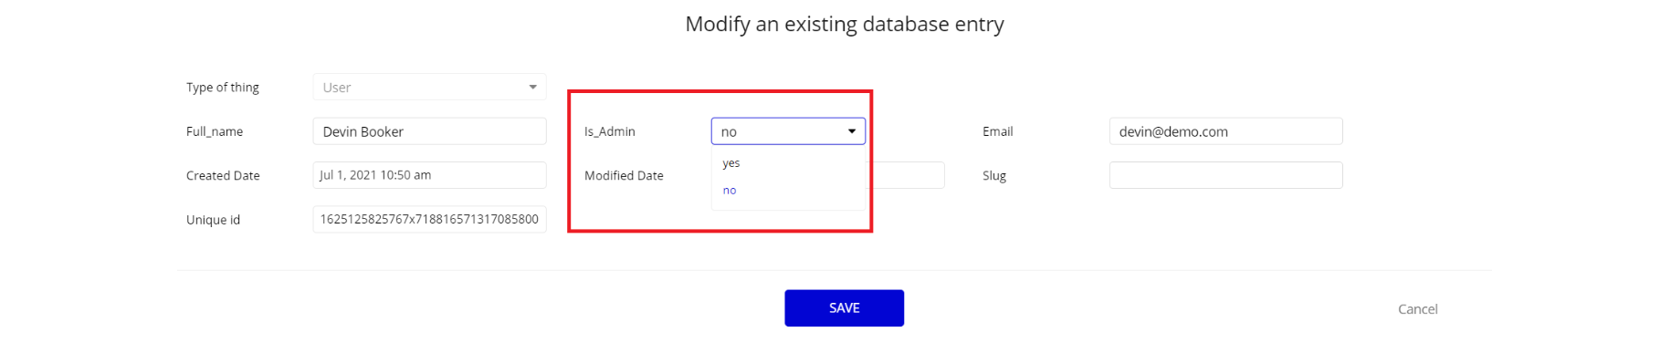Click the 'Email' field label

997,131
